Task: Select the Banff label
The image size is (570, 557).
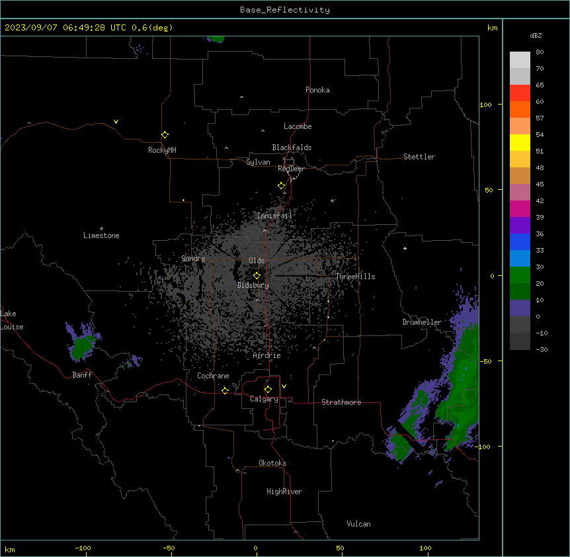Action: [x=82, y=375]
